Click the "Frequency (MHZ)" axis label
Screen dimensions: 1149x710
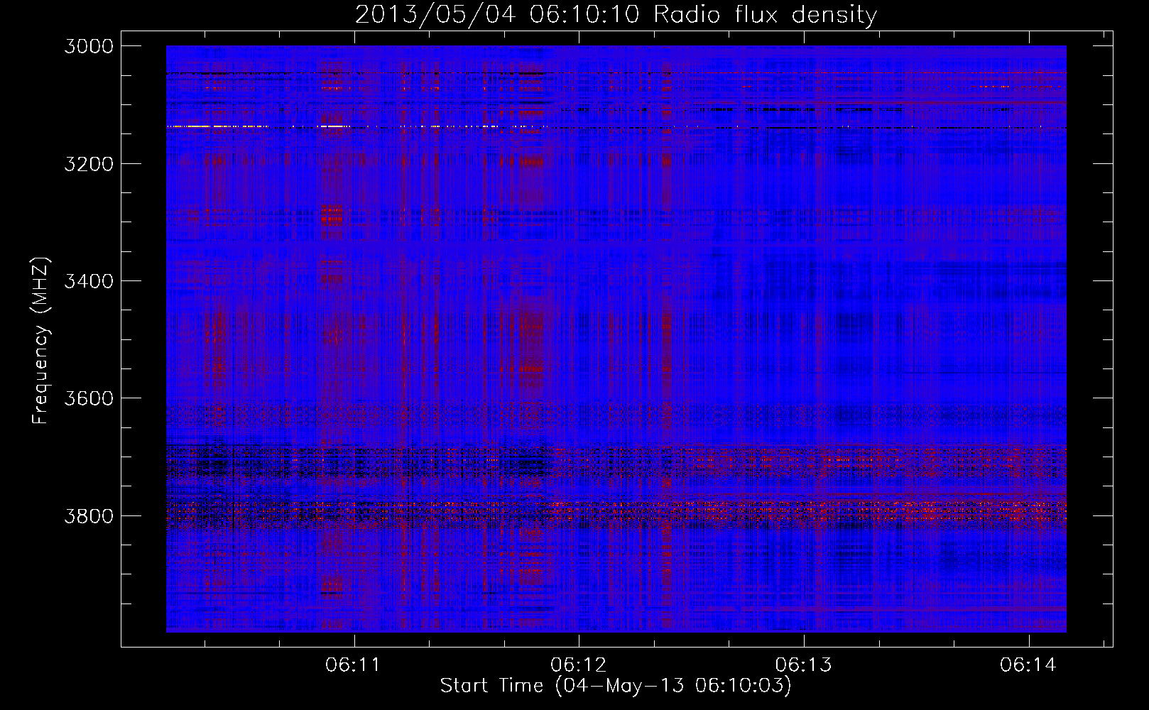[40, 340]
